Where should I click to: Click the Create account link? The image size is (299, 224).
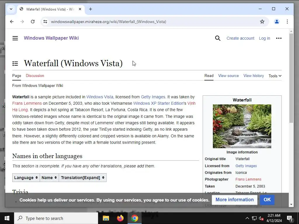pyautogui.click(x=240, y=38)
